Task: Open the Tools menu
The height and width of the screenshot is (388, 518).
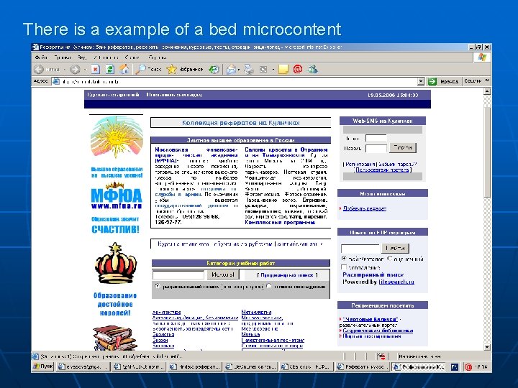Action: 132,57
